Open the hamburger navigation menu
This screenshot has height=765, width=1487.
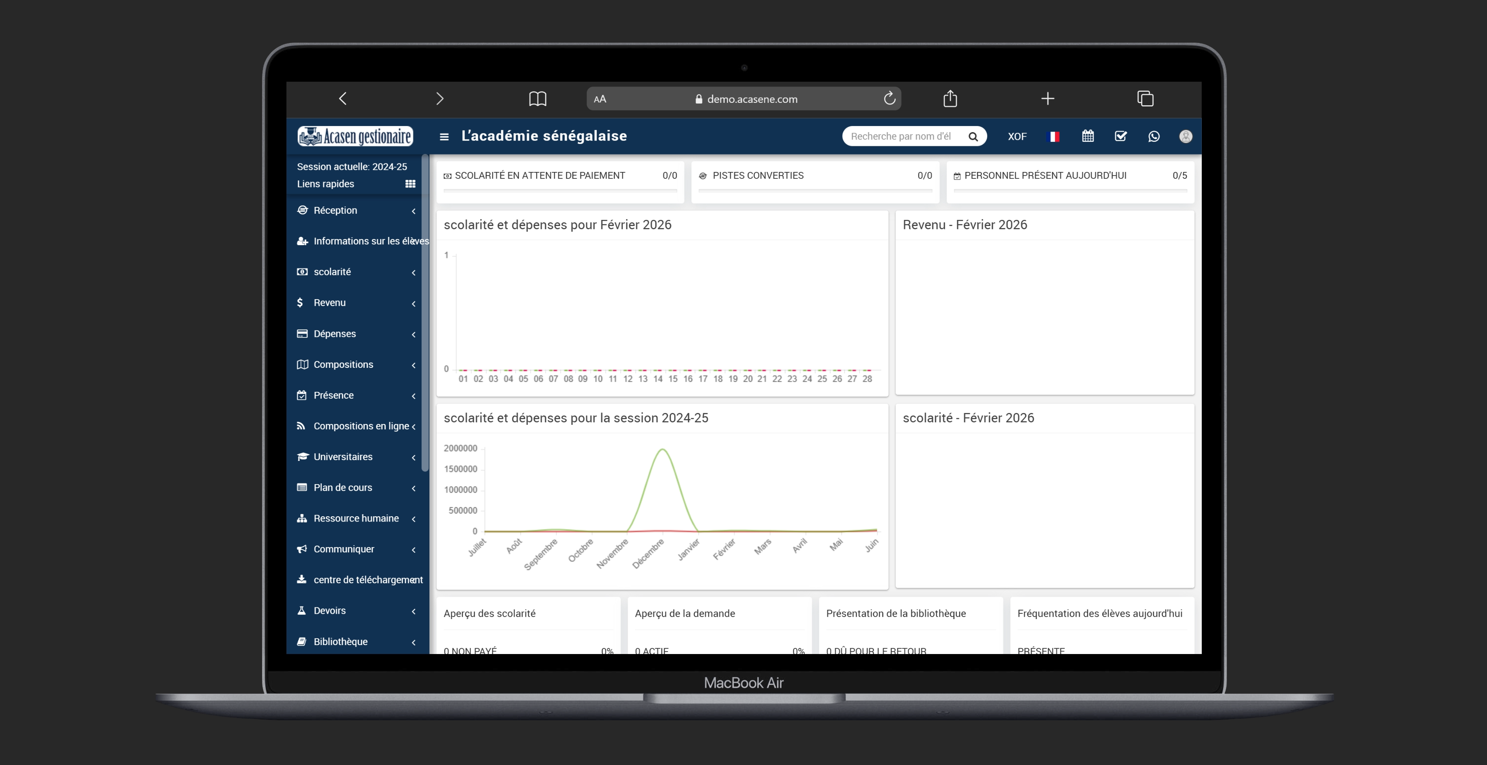(x=443, y=136)
